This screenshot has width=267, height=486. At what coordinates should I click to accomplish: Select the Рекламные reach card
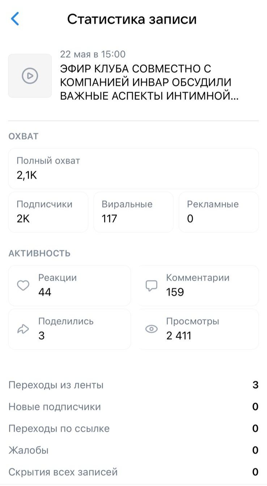219,212
